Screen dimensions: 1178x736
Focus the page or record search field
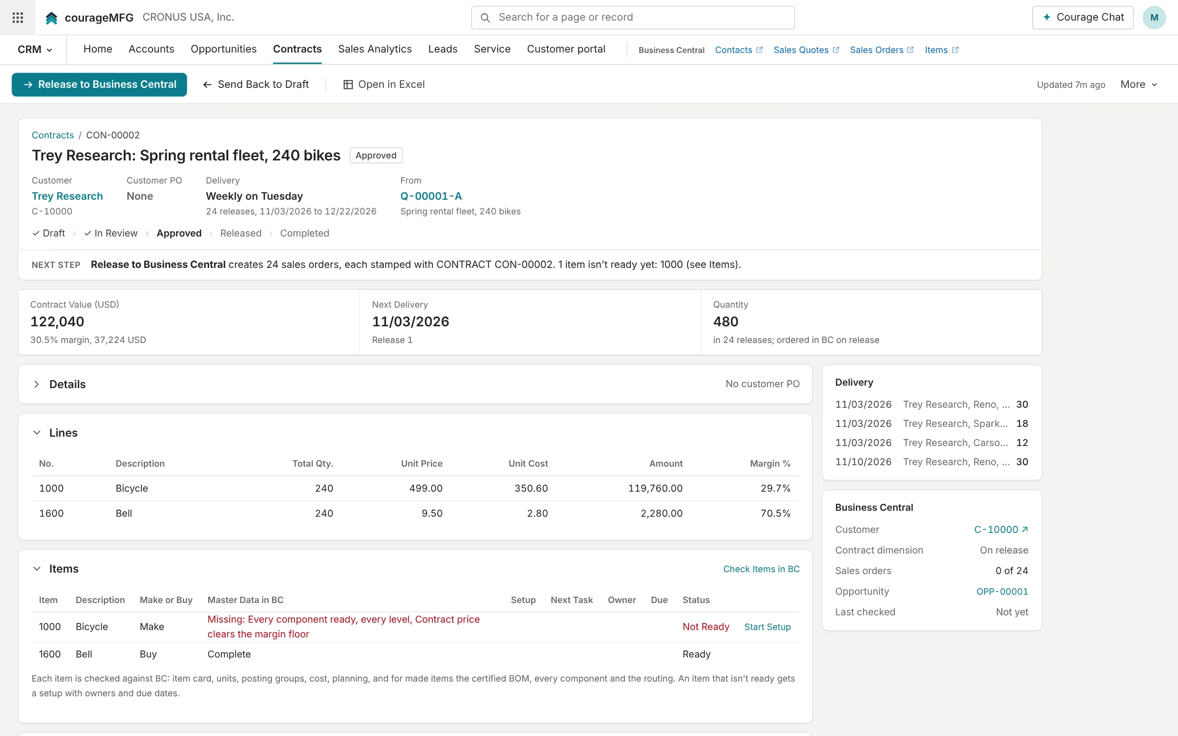pos(633,18)
